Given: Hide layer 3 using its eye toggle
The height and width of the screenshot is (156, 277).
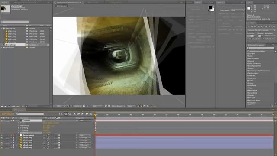Looking at the screenshot, I should [2, 138].
